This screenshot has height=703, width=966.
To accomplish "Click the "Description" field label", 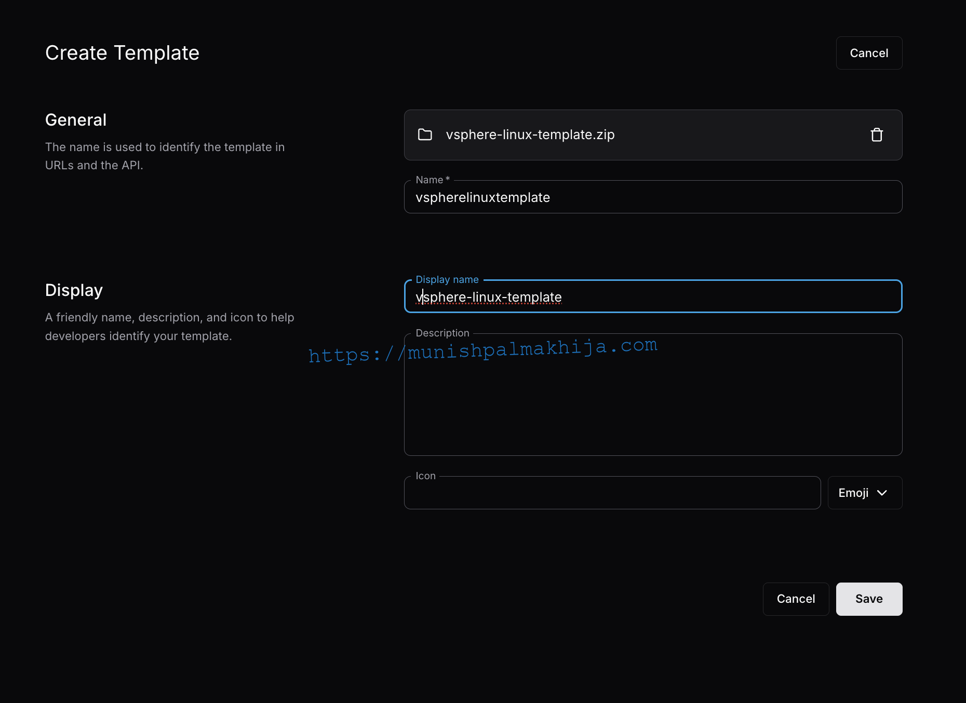I will click(x=442, y=333).
